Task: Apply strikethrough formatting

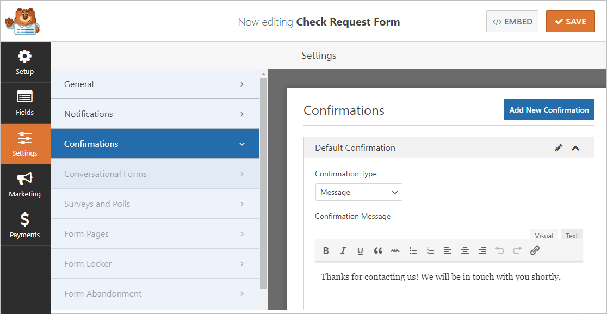Action: 395,250
